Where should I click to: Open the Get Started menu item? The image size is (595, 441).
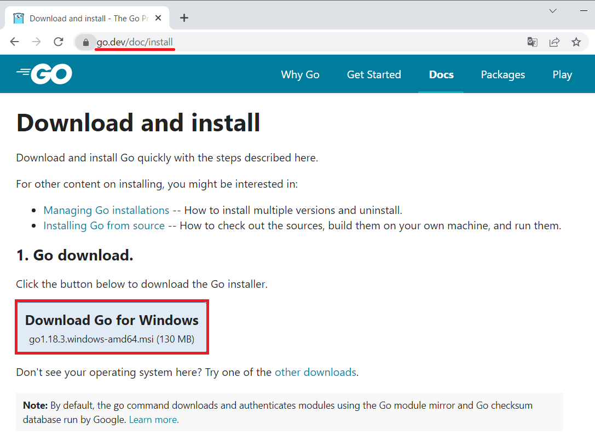374,74
